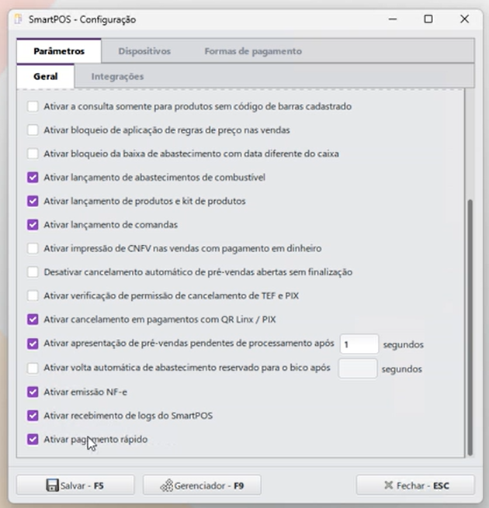489x508 pixels.
Task: Click the Gerenciador grid icon
Action: 167,486
